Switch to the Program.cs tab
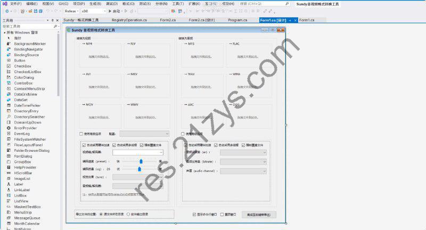 tap(237, 20)
